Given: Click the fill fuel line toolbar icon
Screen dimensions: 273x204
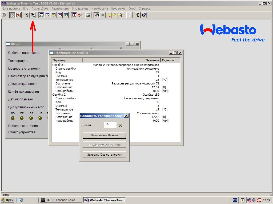Looking at the screenshot, I should click(33, 15).
